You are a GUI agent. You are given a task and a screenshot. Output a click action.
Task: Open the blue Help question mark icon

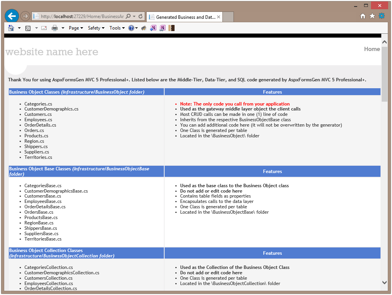(x=131, y=28)
